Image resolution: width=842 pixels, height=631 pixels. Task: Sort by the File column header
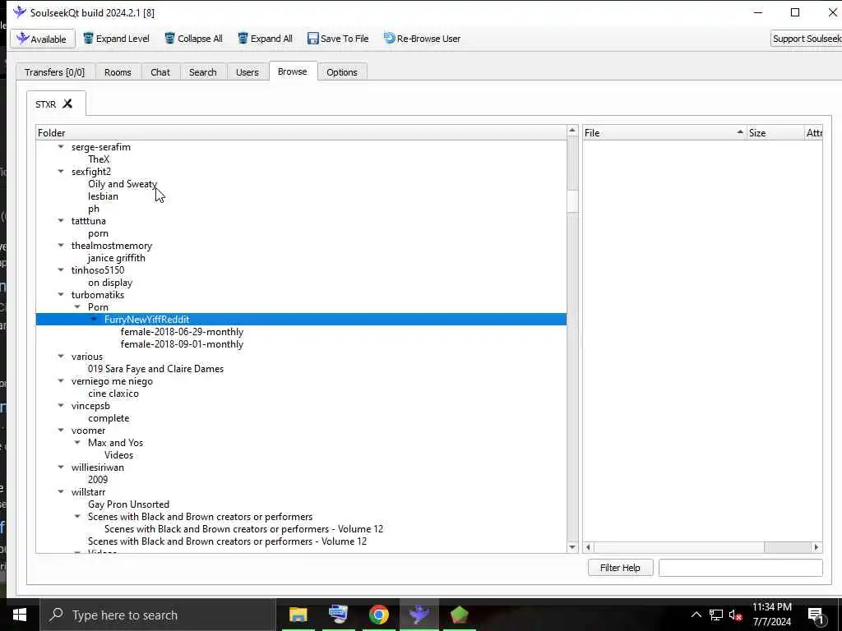(x=664, y=132)
